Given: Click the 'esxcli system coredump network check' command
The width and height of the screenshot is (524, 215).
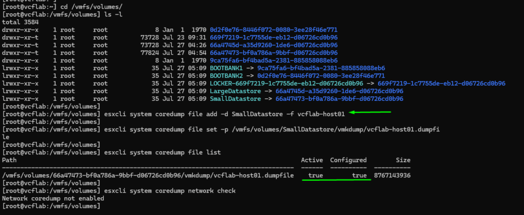Looking at the screenshot, I should (170, 191).
